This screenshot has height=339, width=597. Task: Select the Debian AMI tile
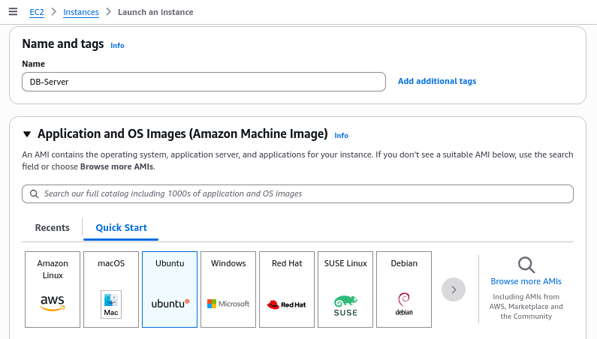tap(404, 289)
